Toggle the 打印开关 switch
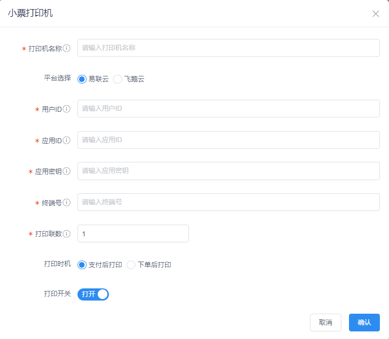389x339 pixels. tap(93, 294)
